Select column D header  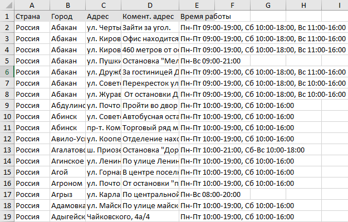click(150, 5)
